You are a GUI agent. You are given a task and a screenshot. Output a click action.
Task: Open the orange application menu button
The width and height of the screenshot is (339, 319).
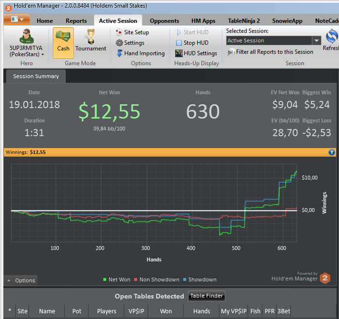(x=16, y=19)
